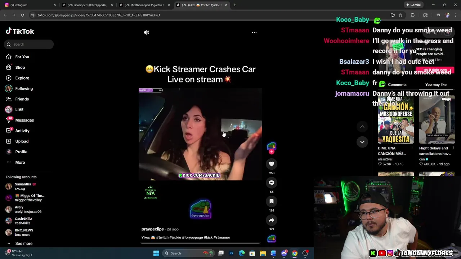Switch to the Instagram browser tab
461x259 pixels.
coord(29,5)
